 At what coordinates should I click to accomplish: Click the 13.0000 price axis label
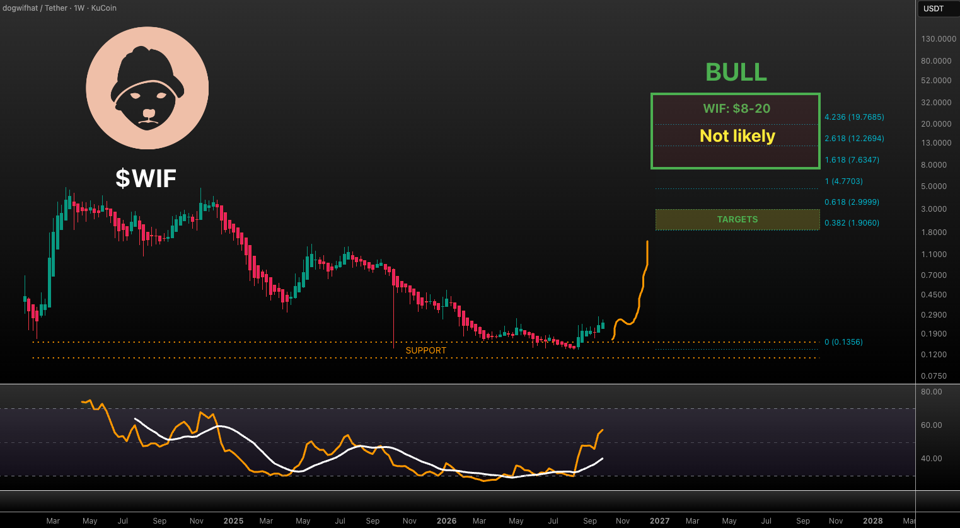tap(936, 143)
